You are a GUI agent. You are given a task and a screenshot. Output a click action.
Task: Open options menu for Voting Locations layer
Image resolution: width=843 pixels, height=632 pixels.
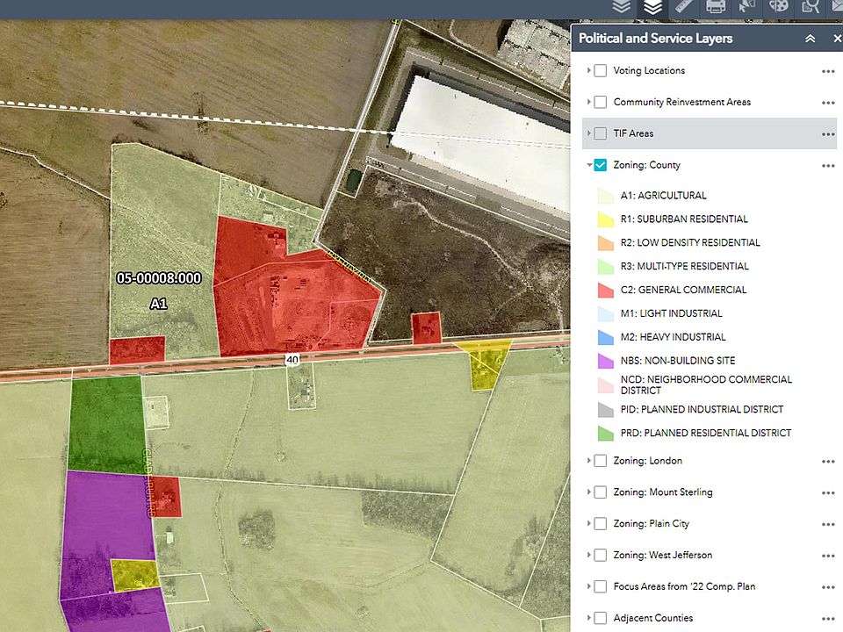point(827,71)
